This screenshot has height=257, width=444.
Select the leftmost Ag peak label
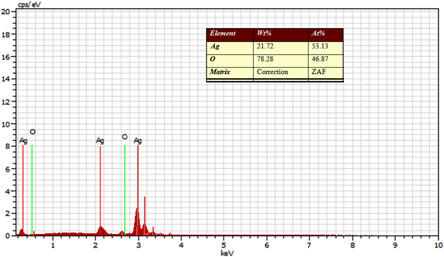pyautogui.click(x=23, y=141)
